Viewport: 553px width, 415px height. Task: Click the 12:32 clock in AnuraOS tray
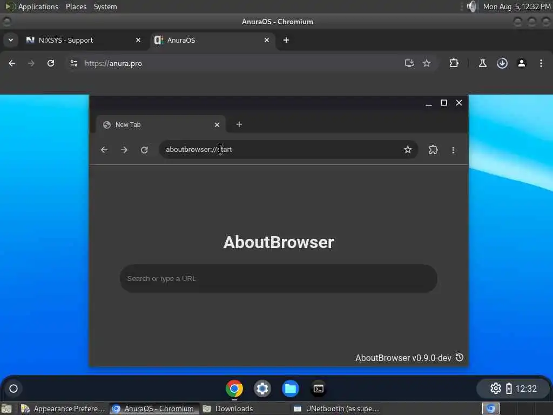(526, 389)
